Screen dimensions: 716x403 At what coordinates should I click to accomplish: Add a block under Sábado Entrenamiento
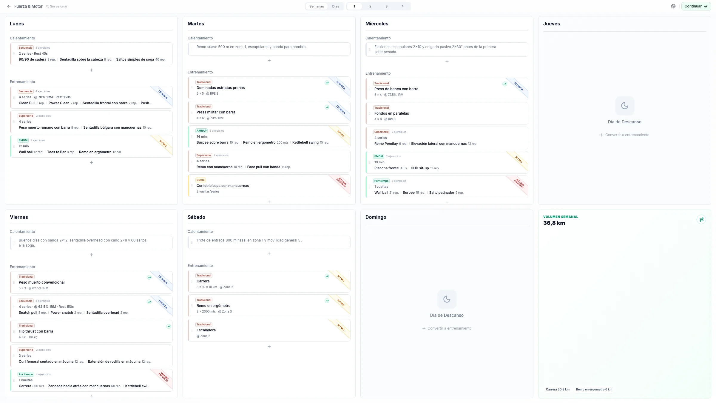[269, 347]
